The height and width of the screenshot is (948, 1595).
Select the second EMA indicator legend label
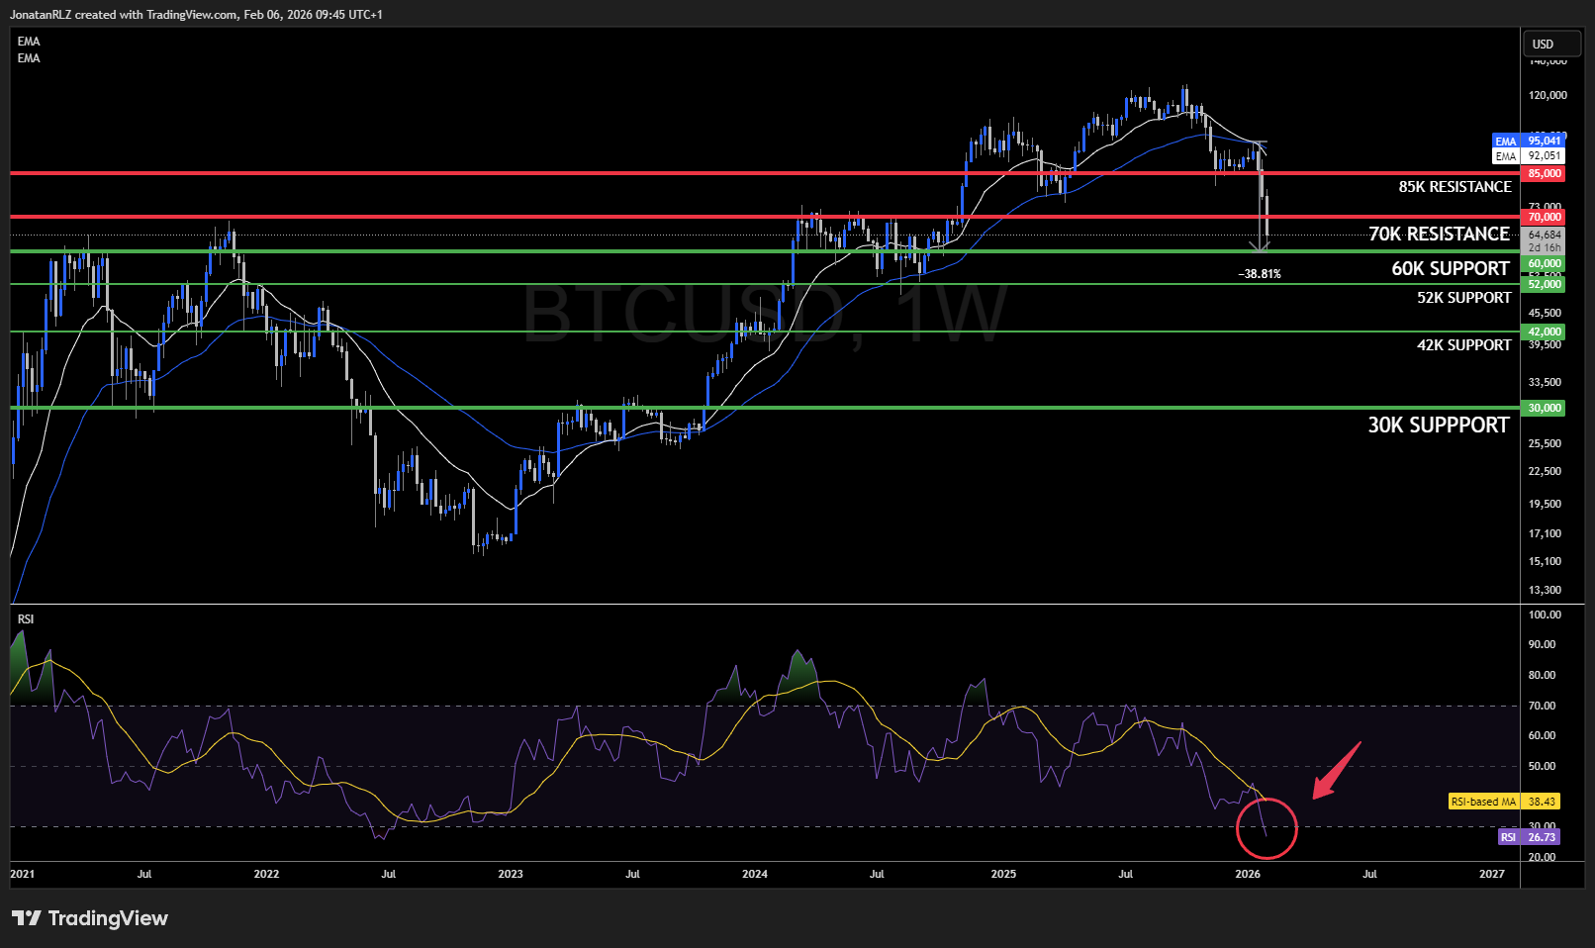point(28,57)
